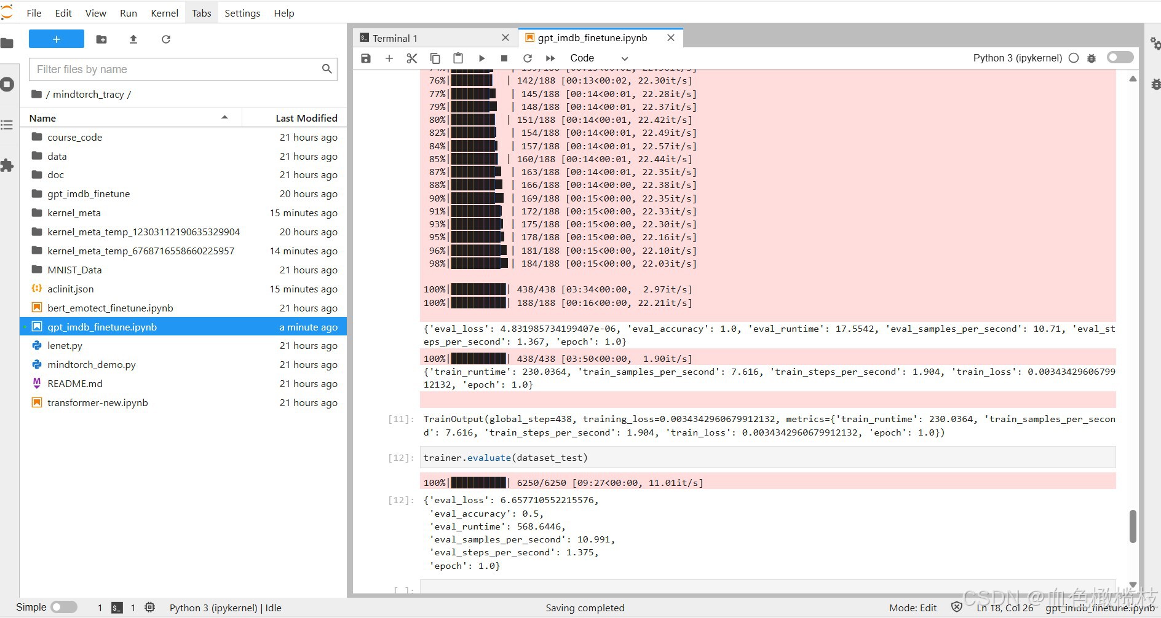Open the View menu
This screenshot has height=618, width=1161.
click(95, 13)
